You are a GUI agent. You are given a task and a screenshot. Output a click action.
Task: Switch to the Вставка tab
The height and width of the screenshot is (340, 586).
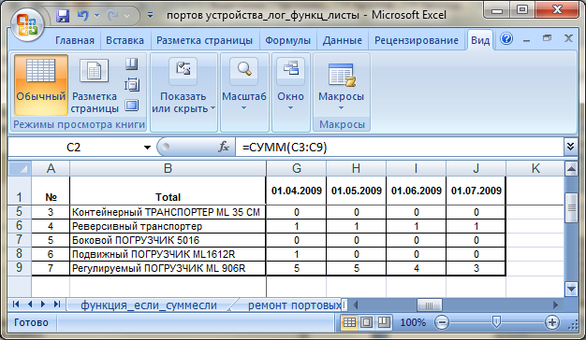(125, 40)
